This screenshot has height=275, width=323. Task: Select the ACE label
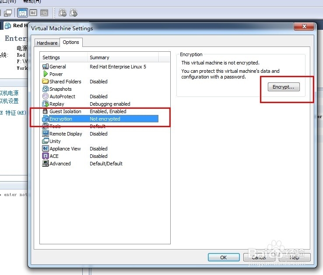pyautogui.click(x=54, y=156)
